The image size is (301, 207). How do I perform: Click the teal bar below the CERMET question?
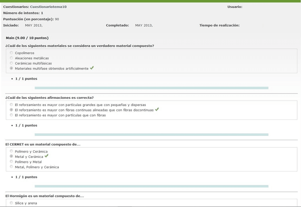point(151,186)
